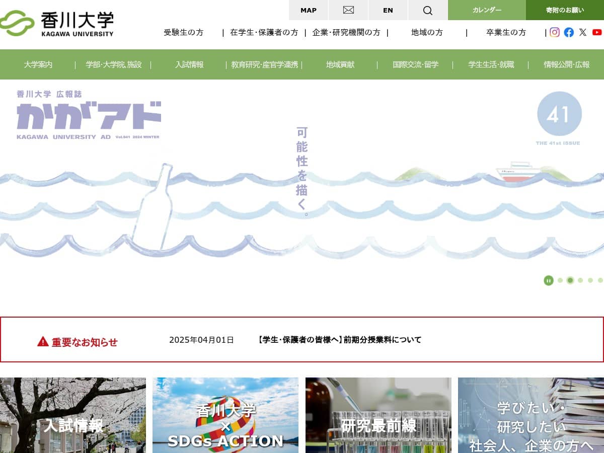604x453 pixels.
Task: Open the 大学案内 menu
Action: tap(38, 64)
